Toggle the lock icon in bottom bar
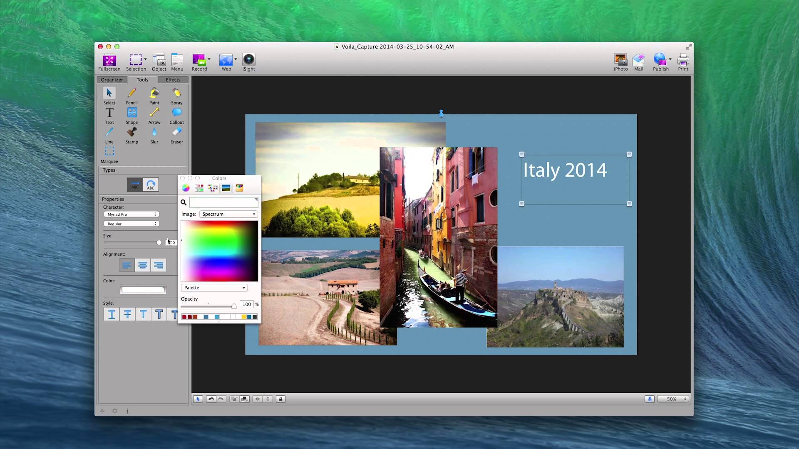This screenshot has width=799, height=449. [x=280, y=399]
